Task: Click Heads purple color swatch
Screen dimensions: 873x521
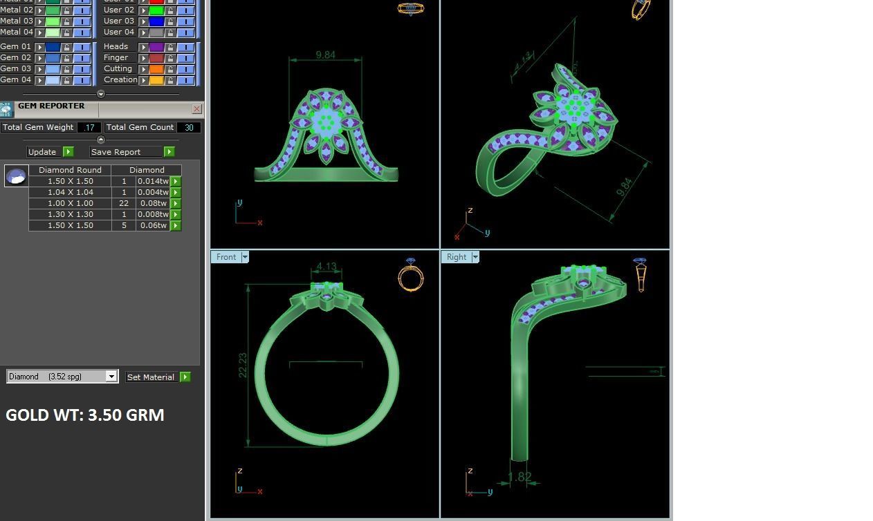Action: pyautogui.click(x=156, y=47)
